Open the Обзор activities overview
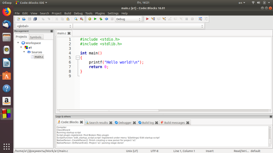 coord(7,3)
